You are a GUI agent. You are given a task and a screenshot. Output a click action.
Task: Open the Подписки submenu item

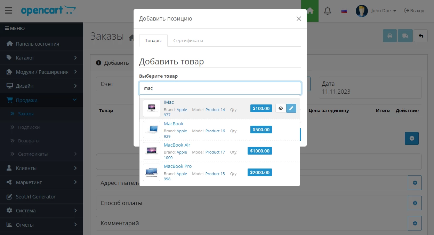coord(41,127)
